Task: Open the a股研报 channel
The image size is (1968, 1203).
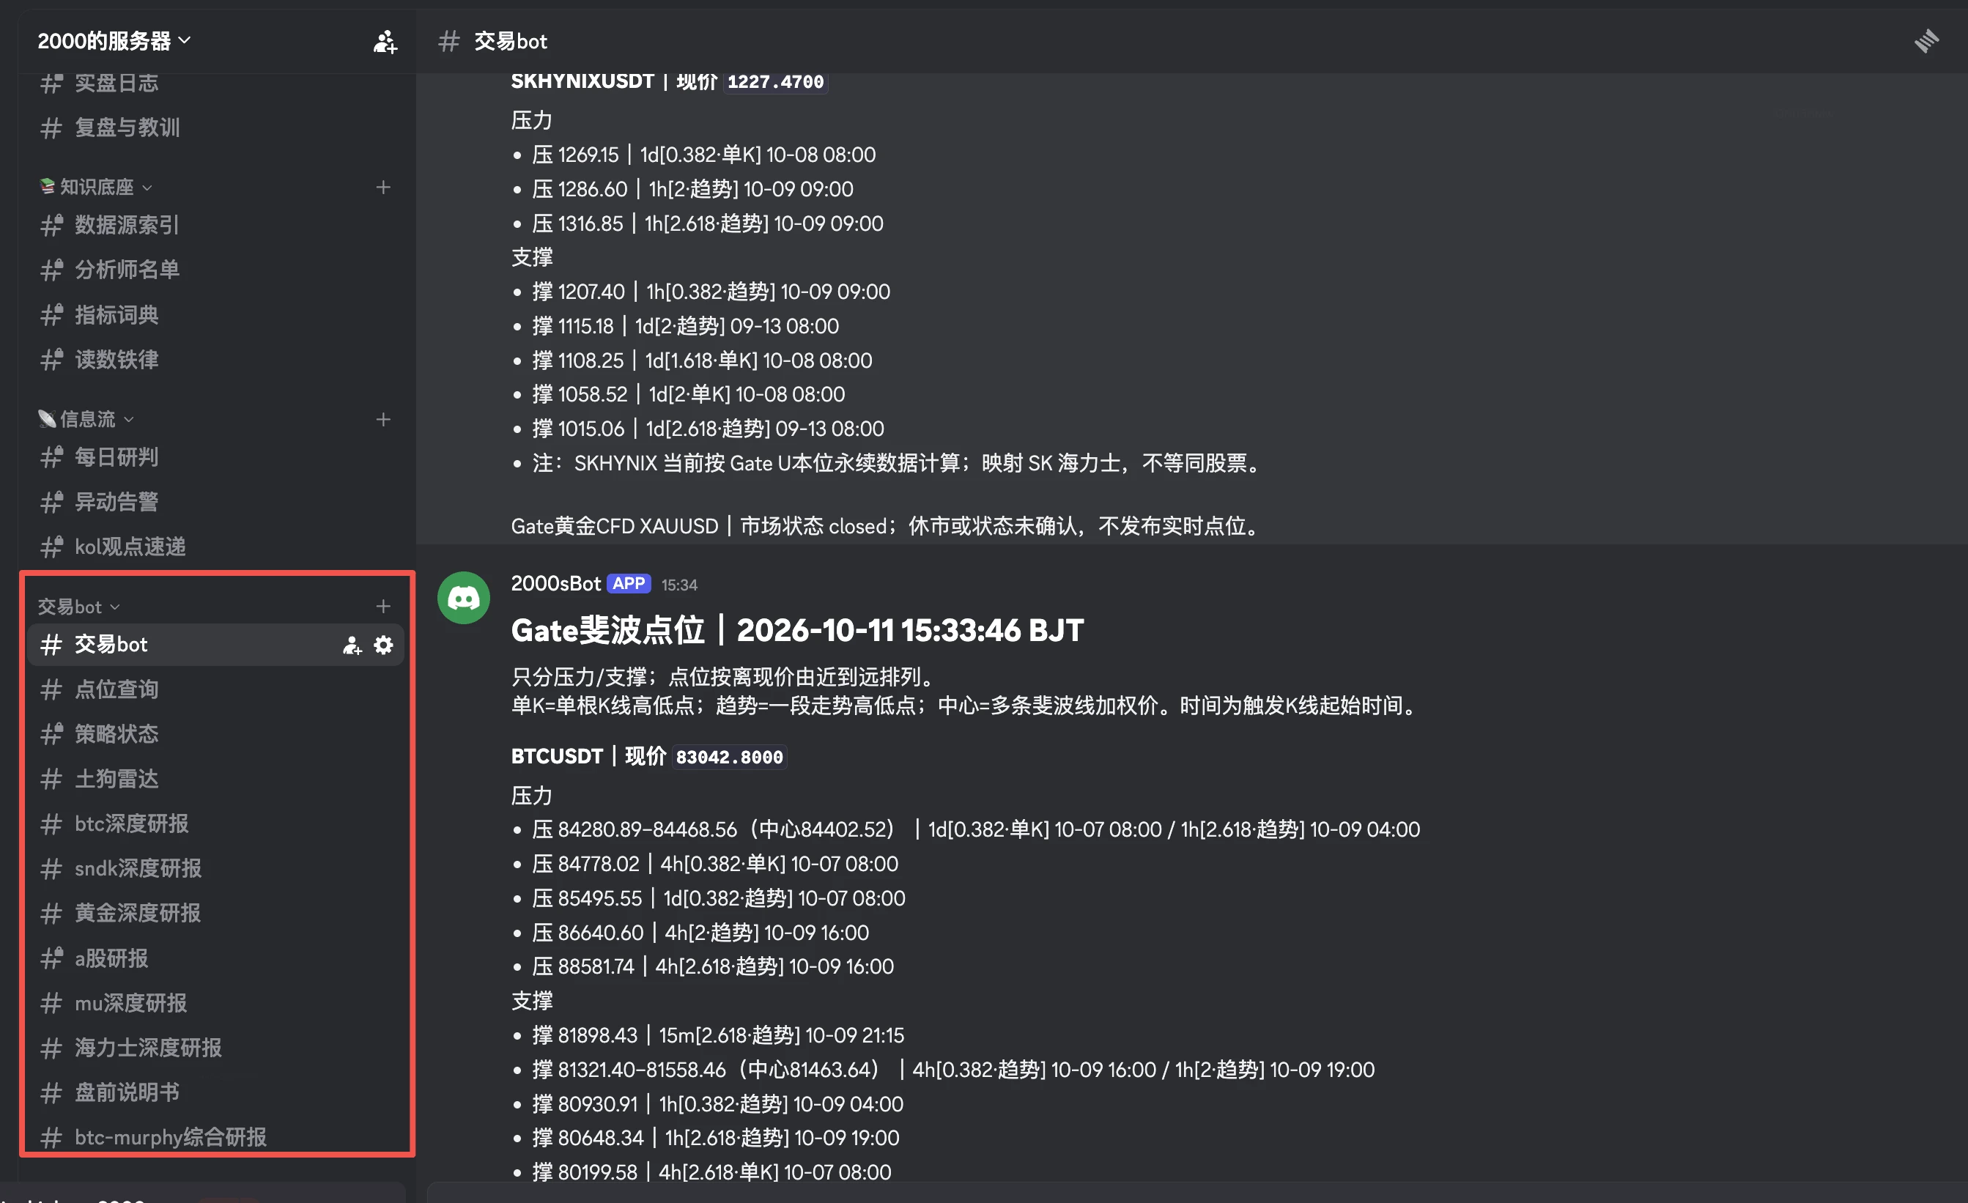Action: coord(215,959)
